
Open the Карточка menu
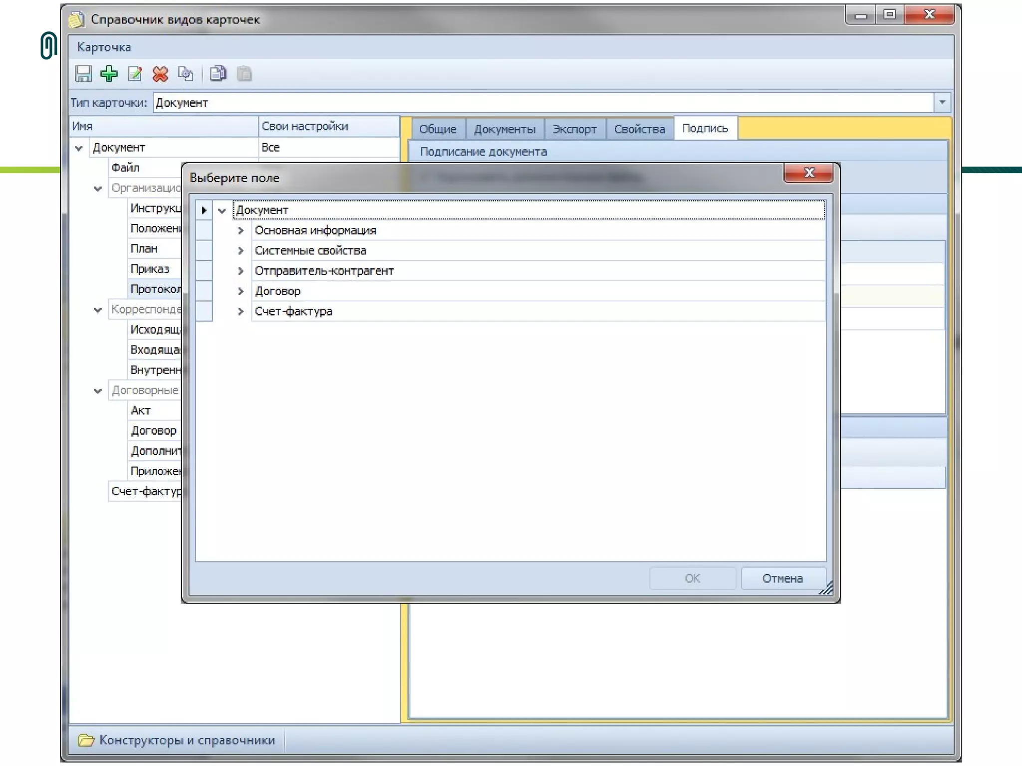(x=104, y=47)
